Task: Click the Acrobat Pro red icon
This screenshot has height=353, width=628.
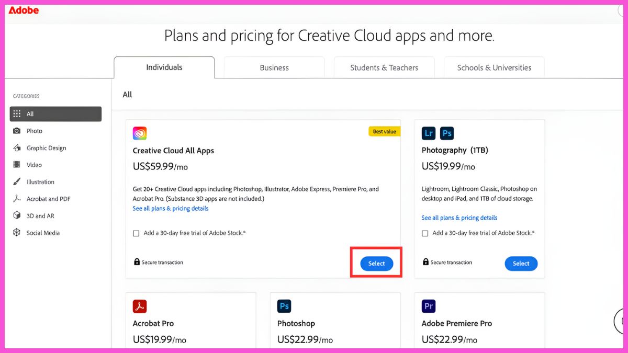Action: pos(140,306)
